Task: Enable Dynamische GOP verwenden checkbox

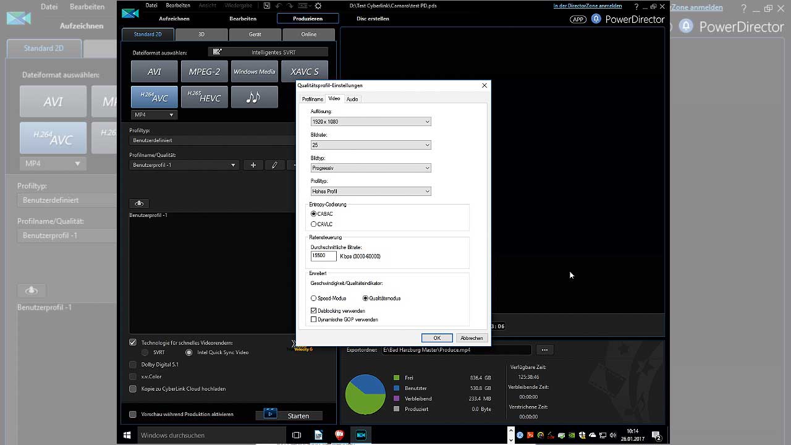Action: (314, 320)
